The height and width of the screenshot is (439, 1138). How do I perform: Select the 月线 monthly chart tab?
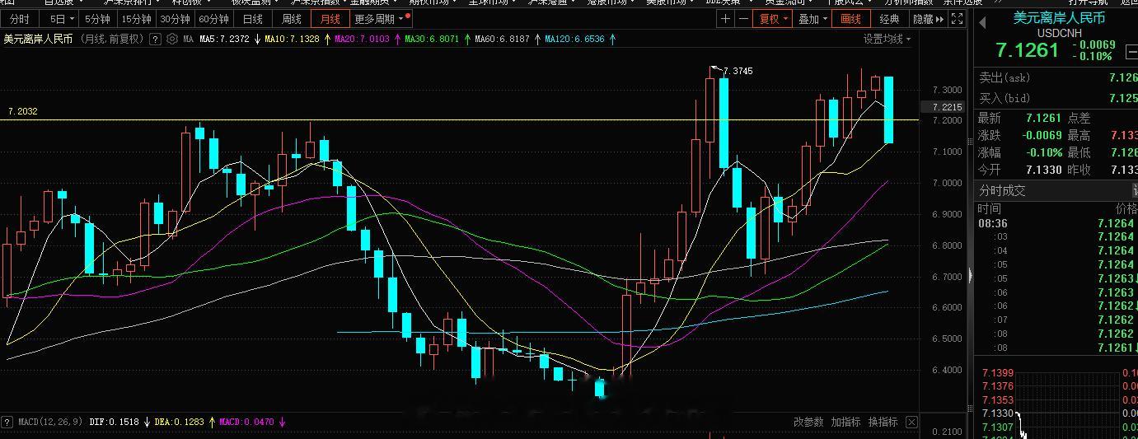pyautogui.click(x=330, y=19)
